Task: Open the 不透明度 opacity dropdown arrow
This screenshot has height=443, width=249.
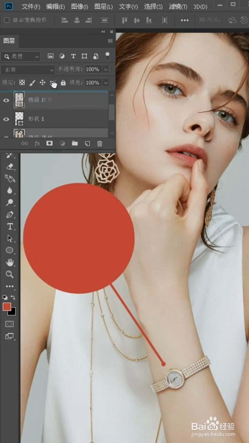Action: (x=106, y=70)
